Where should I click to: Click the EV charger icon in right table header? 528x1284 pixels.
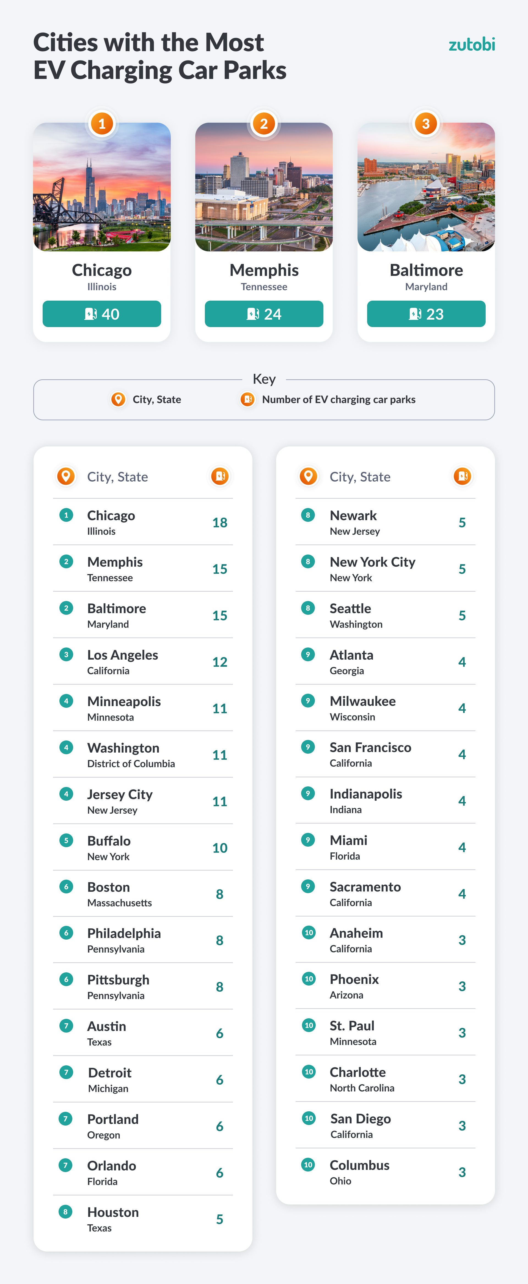tap(462, 476)
